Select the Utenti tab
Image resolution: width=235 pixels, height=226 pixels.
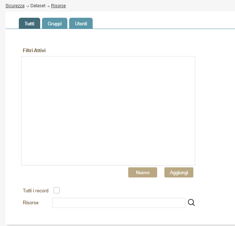(x=81, y=24)
